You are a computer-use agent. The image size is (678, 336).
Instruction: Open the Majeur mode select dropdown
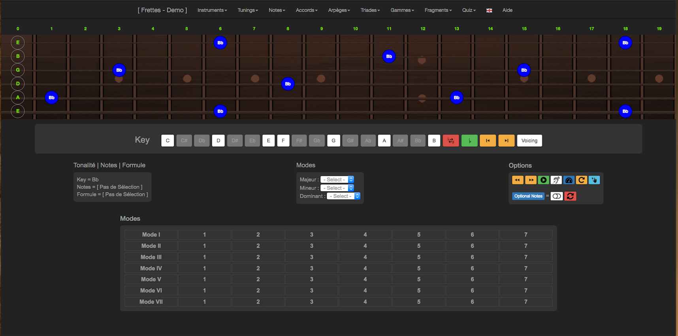pos(337,179)
